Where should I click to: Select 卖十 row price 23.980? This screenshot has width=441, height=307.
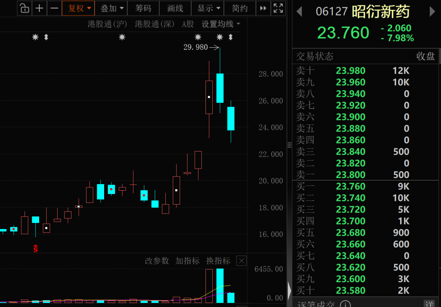pos(351,71)
